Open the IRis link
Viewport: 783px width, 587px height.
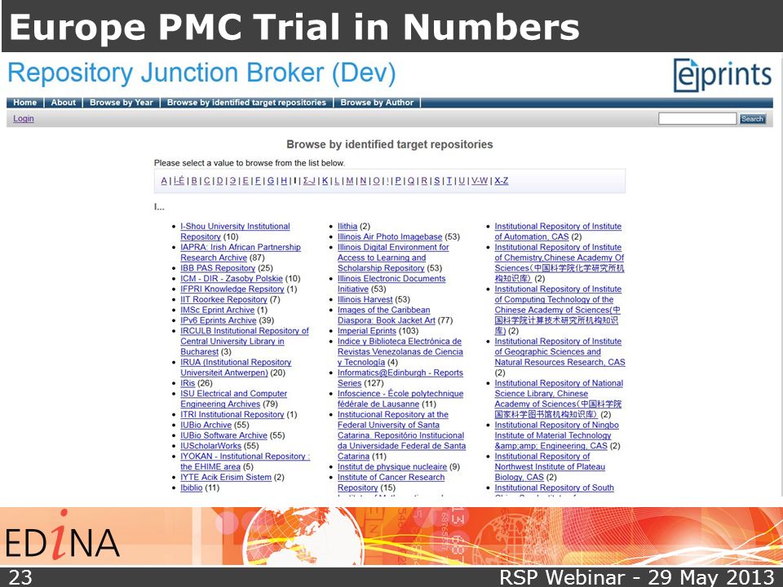click(x=188, y=383)
